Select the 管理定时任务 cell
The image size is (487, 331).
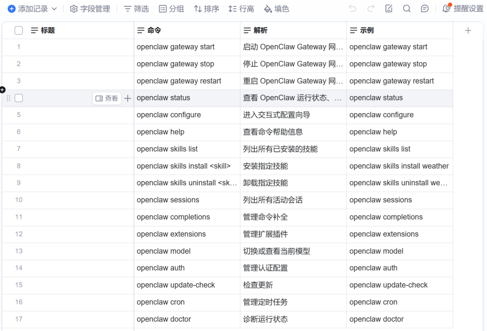pos(293,303)
